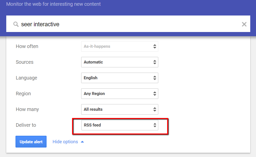This screenshot has height=157, width=256.
Task: Edit the 'seer interactive' search field
Action: point(128,24)
